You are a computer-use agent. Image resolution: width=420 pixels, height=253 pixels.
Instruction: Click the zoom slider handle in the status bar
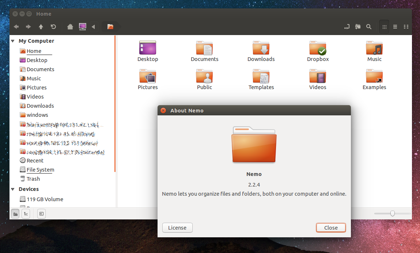click(x=393, y=214)
